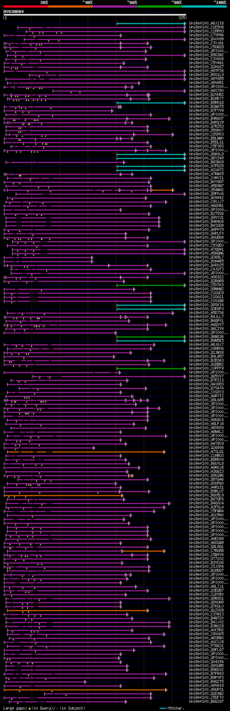Select the UniRef100_Q2H167 label
This screenshot has height=711, width=230.
(206, 67)
